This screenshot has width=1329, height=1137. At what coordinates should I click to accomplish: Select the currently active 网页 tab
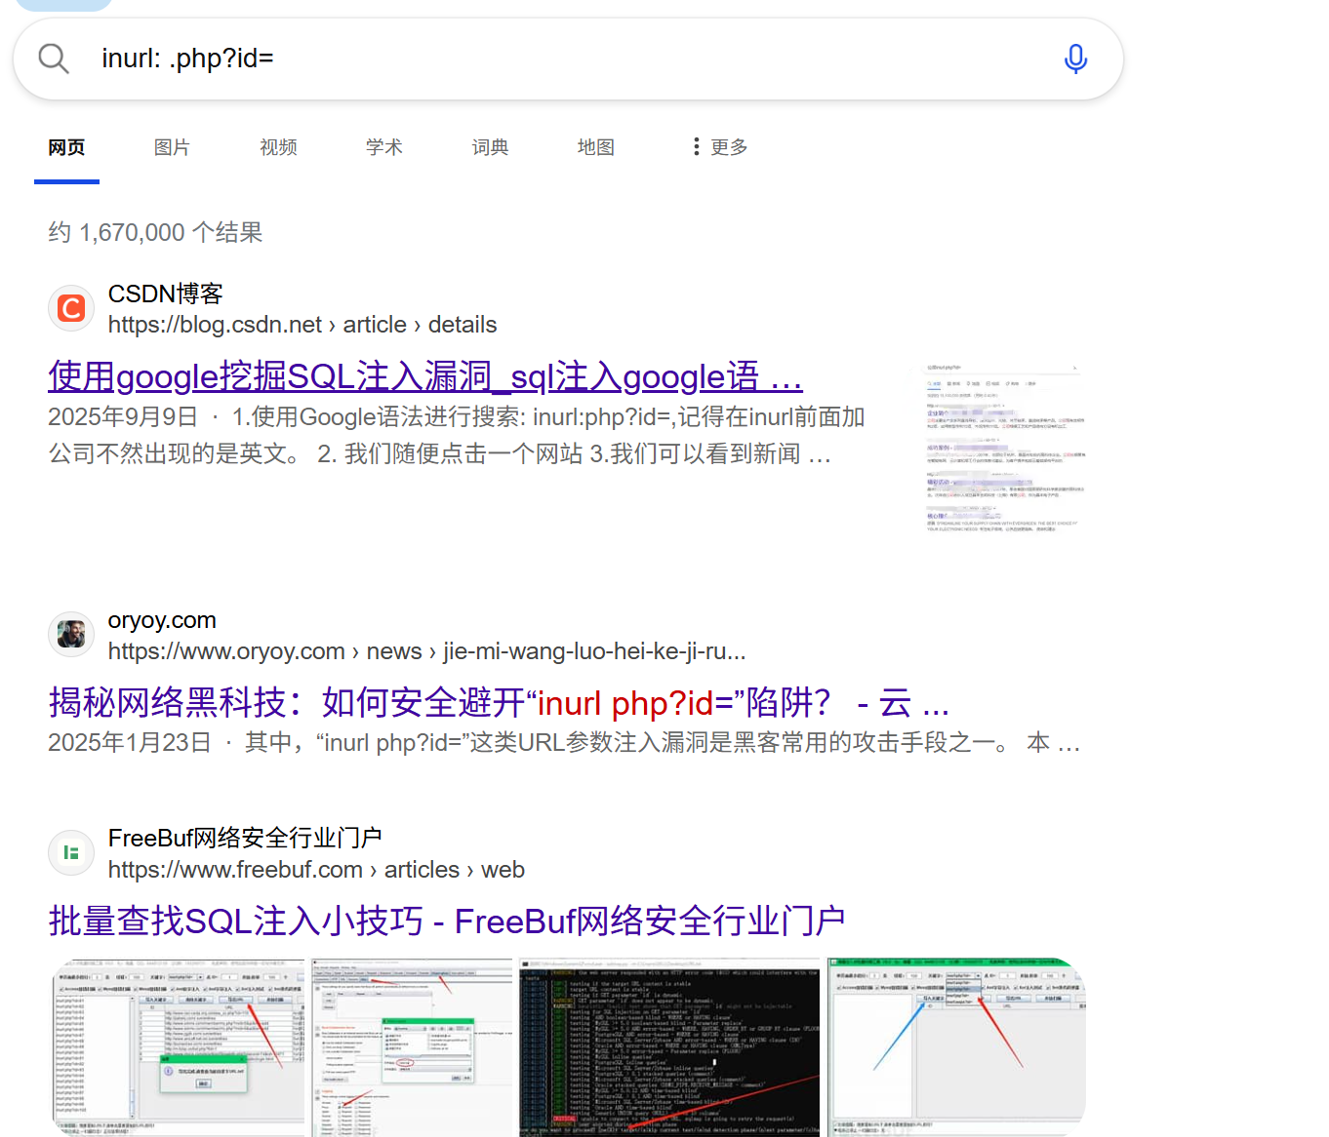pyautogui.click(x=66, y=146)
